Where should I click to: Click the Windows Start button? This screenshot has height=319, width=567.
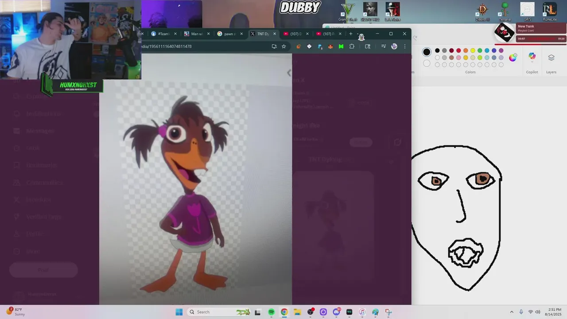pyautogui.click(x=179, y=312)
